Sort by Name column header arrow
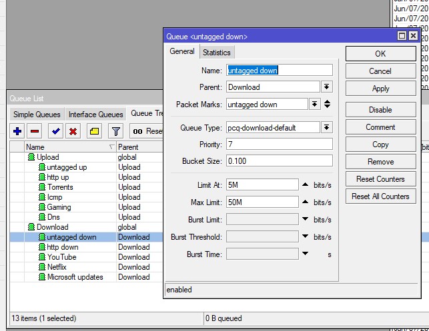429x331 pixels. point(111,147)
